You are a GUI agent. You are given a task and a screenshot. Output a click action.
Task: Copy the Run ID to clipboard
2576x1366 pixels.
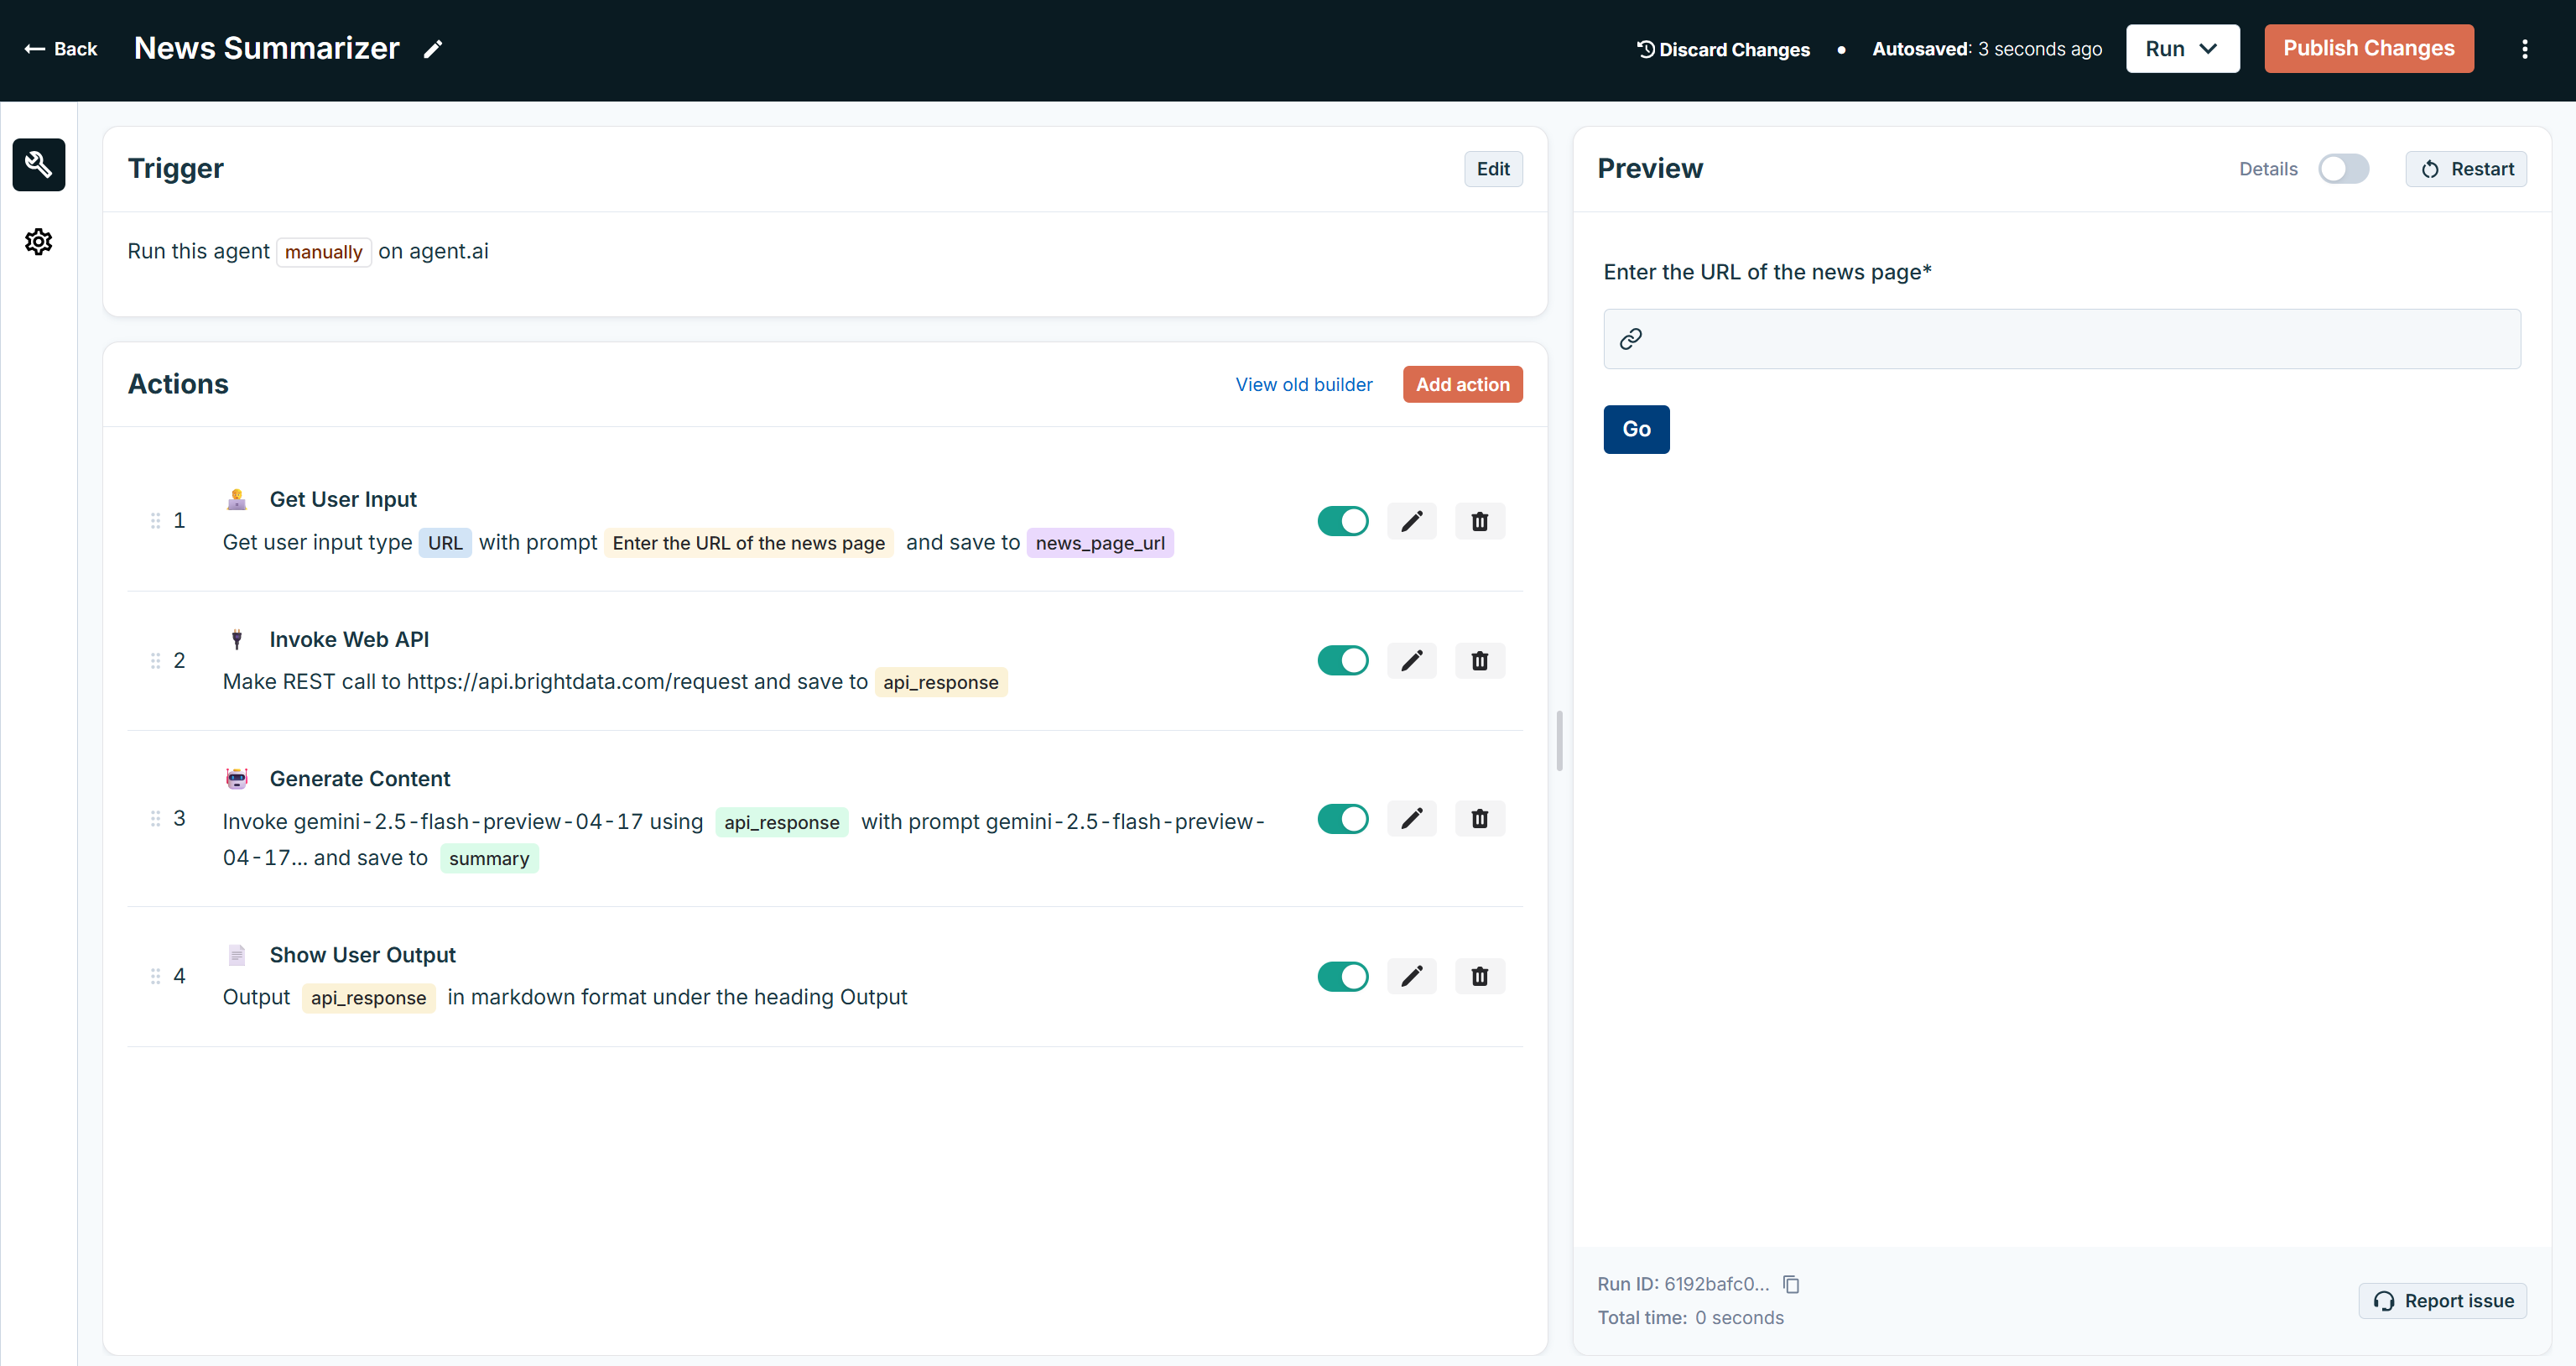pos(1791,1284)
